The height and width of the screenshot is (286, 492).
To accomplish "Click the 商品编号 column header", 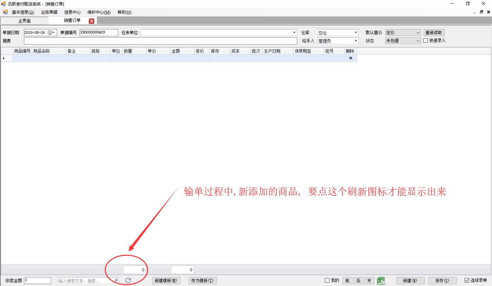I will pos(23,51).
